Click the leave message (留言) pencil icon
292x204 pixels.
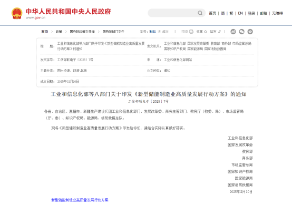(220, 32)
